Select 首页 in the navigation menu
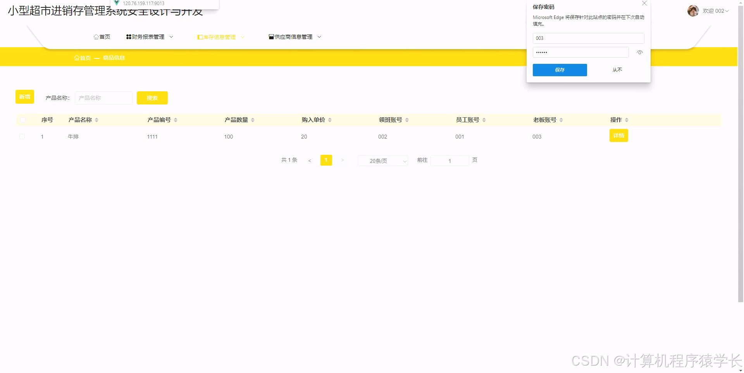 pos(102,37)
